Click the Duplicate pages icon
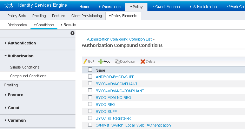Viewport: 245px width, 129px height. 117,62
